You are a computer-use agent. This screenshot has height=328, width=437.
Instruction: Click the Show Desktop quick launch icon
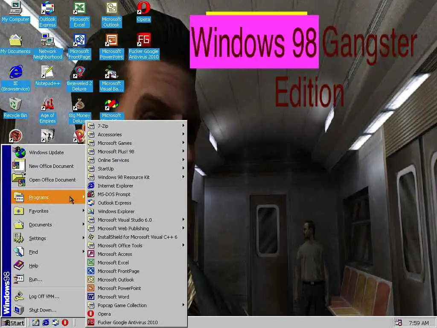tap(35, 322)
